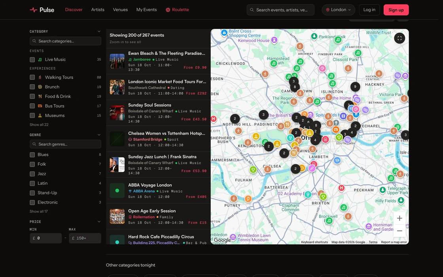Click the minimum price field
The height and width of the screenshot is (277, 443).
click(46, 238)
